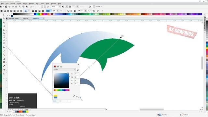
Task: Pick yellow swatch in top palette
Action: click(41, 14)
